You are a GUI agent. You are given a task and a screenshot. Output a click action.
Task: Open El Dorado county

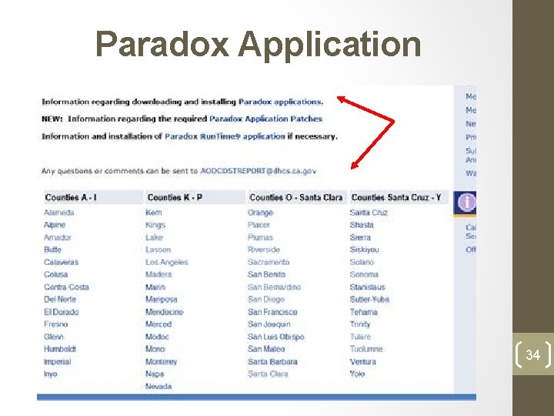(x=61, y=312)
